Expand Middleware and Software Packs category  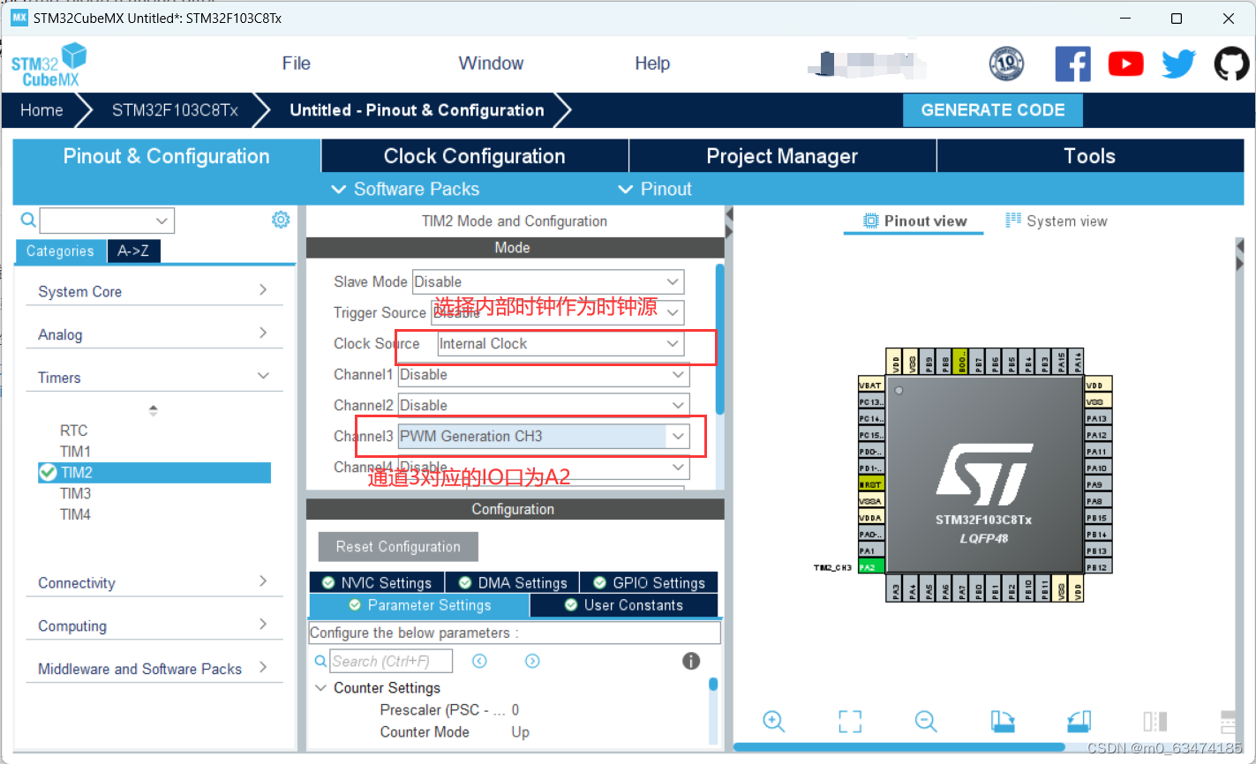154,669
